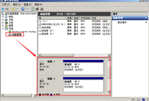Open the 操作(A) menu

17,4
